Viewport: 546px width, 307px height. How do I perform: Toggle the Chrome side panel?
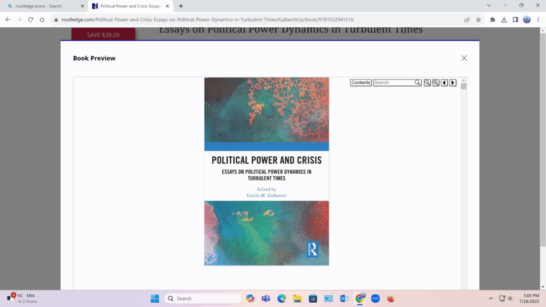tap(515, 20)
